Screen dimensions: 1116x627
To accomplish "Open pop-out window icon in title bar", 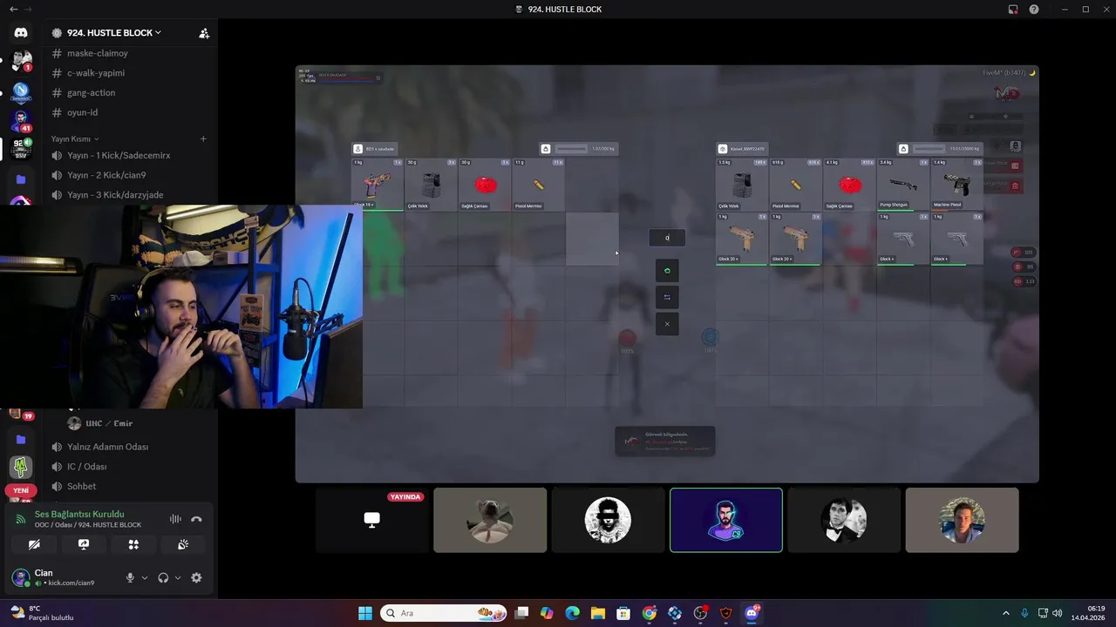I will [1013, 10].
